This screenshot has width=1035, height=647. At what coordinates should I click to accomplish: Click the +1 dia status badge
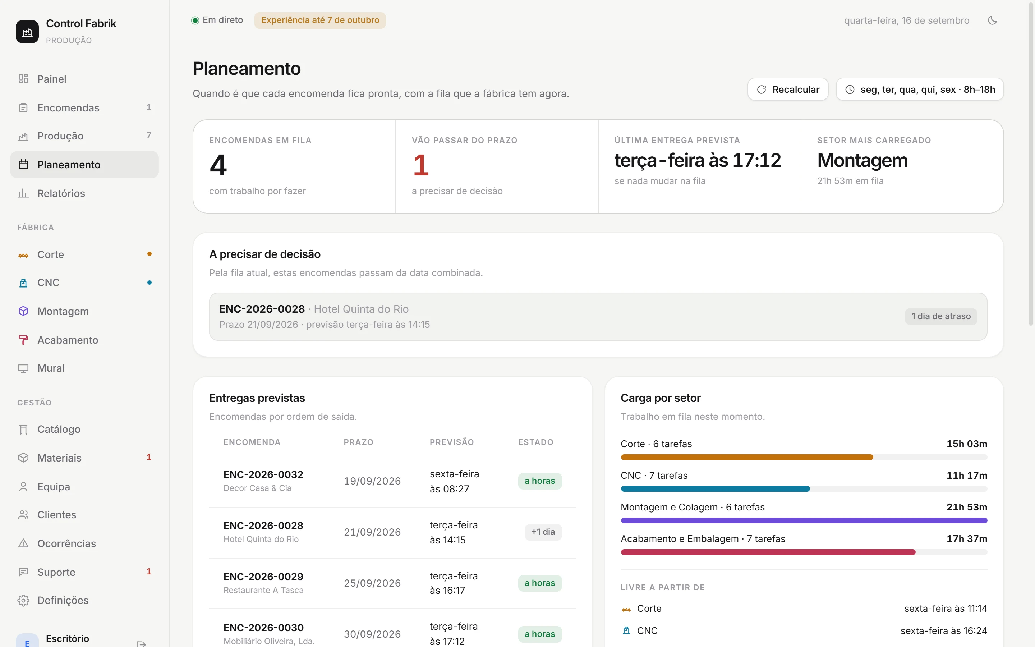click(x=543, y=532)
